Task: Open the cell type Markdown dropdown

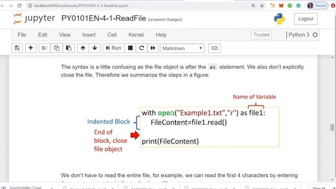Action: coord(182,48)
